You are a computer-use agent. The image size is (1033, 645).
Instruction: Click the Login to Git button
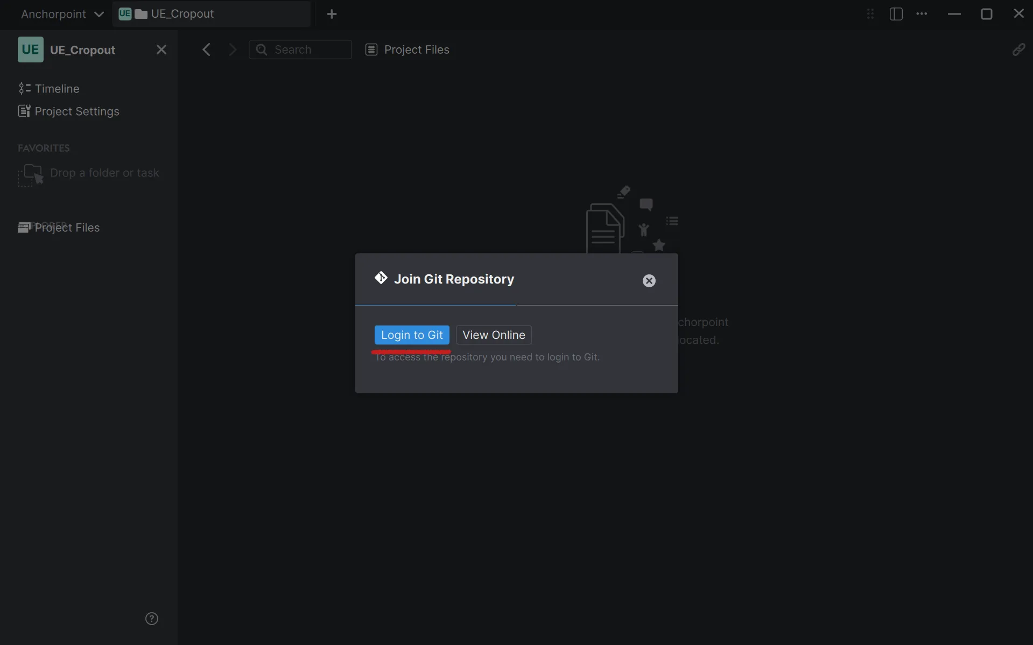point(412,335)
